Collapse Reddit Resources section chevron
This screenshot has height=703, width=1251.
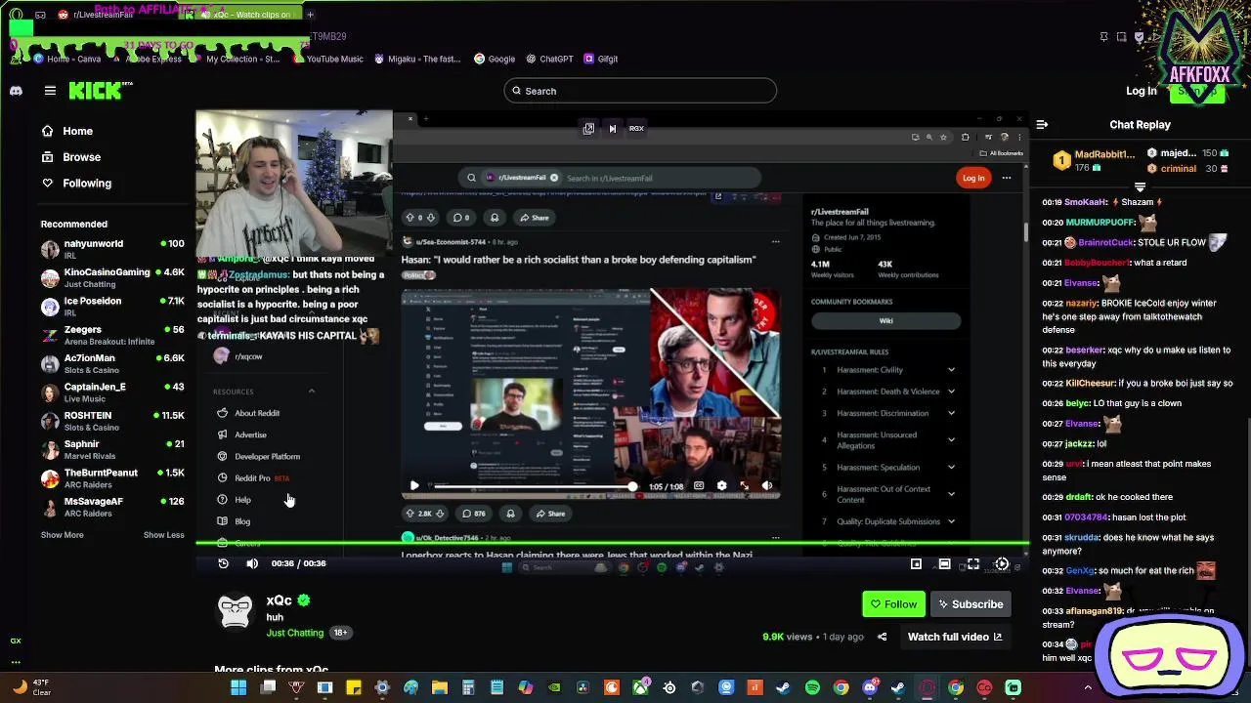tap(312, 392)
